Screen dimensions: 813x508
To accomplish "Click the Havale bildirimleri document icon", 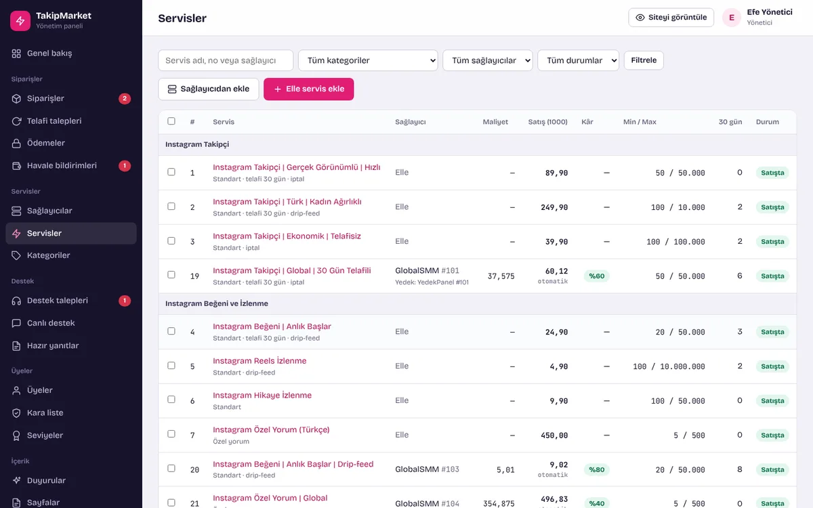I will pos(17,166).
